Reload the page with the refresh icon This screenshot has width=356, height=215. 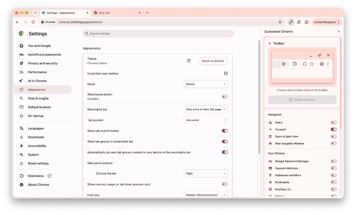(33, 22)
